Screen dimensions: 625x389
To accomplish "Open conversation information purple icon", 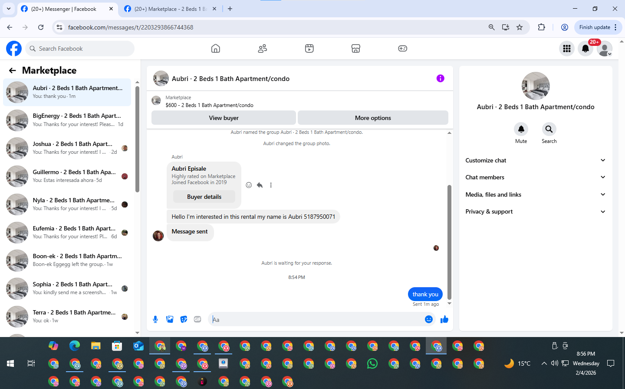I will [x=440, y=78].
